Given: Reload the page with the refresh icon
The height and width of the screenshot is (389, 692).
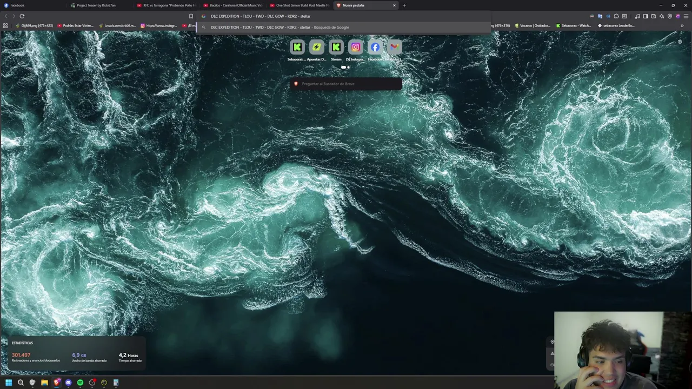Looking at the screenshot, I should point(22,16).
